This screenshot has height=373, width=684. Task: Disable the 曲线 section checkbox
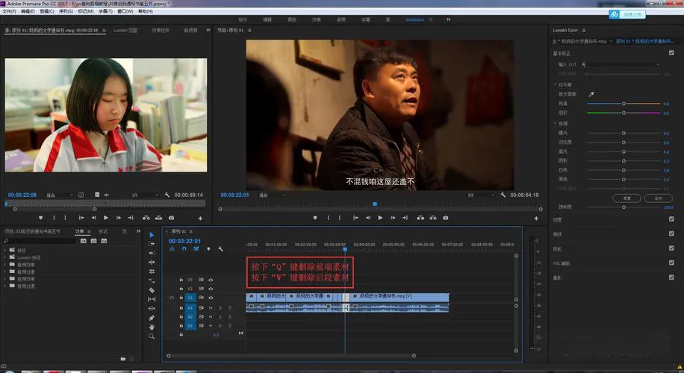pyautogui.click(x=671, y=233)
